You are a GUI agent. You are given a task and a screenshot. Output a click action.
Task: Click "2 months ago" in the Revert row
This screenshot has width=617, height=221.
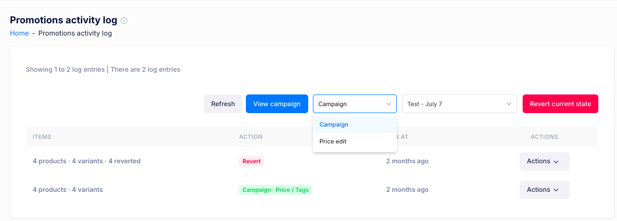(x=407, y=161)
